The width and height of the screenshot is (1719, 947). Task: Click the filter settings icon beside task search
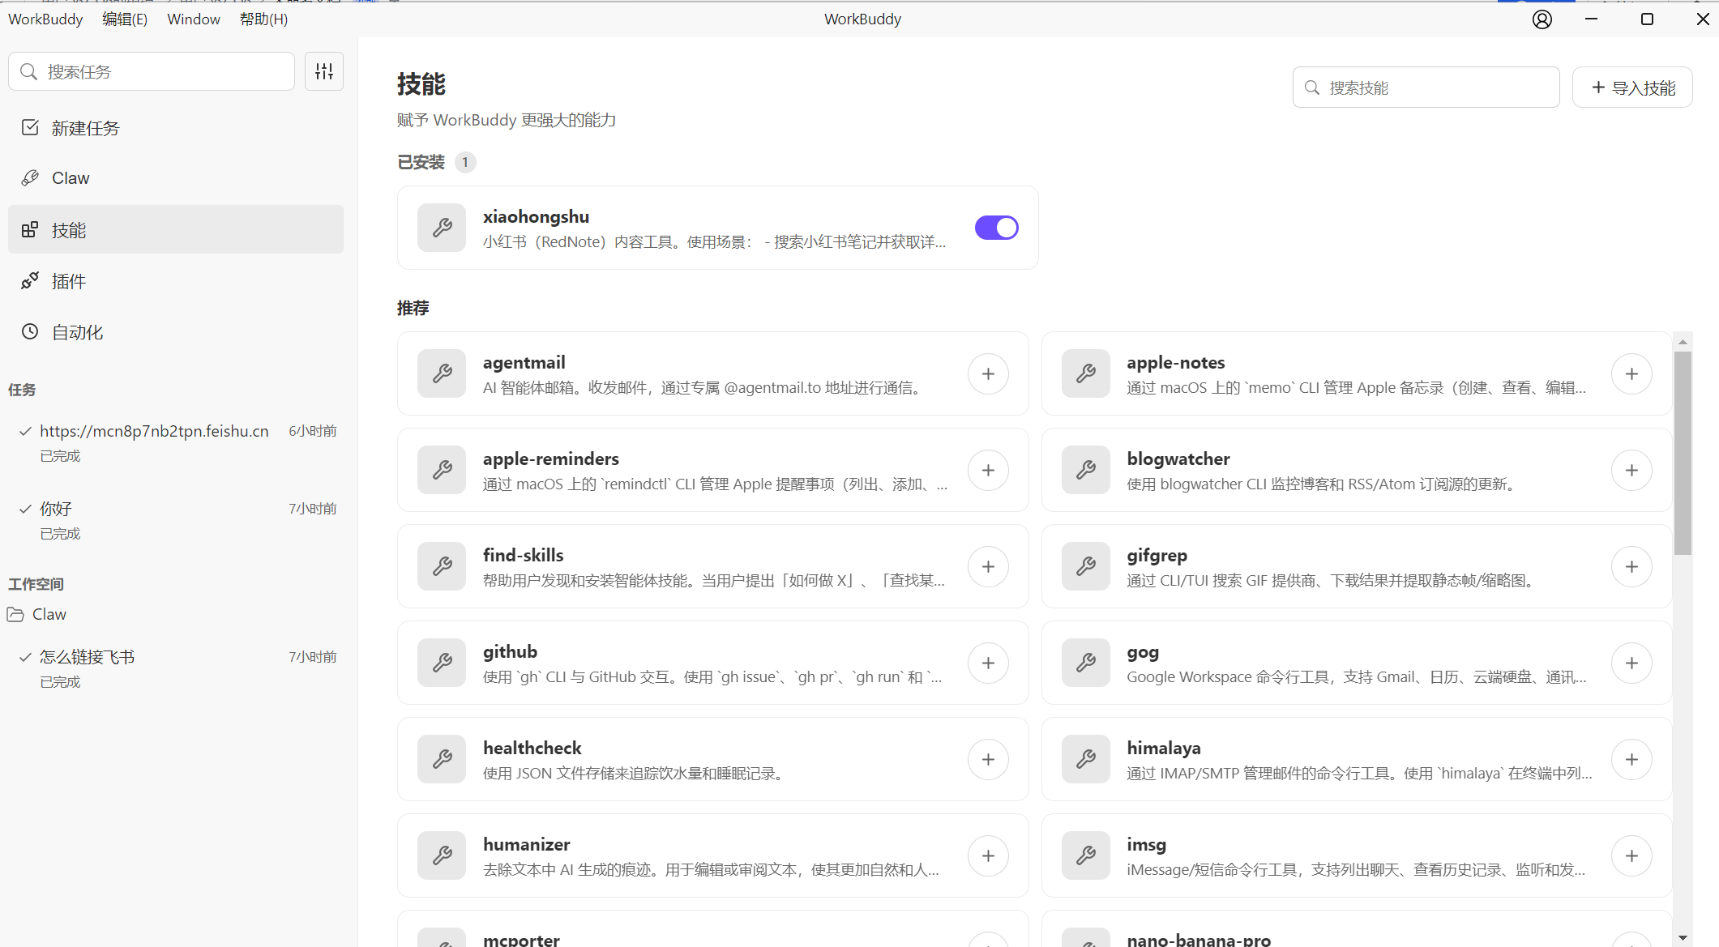click(324, 71)
